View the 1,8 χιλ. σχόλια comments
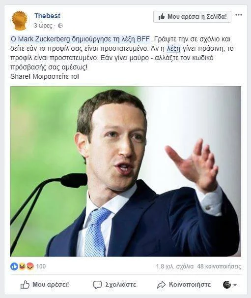Screen dimensions: 251x298 pos(175,266)
